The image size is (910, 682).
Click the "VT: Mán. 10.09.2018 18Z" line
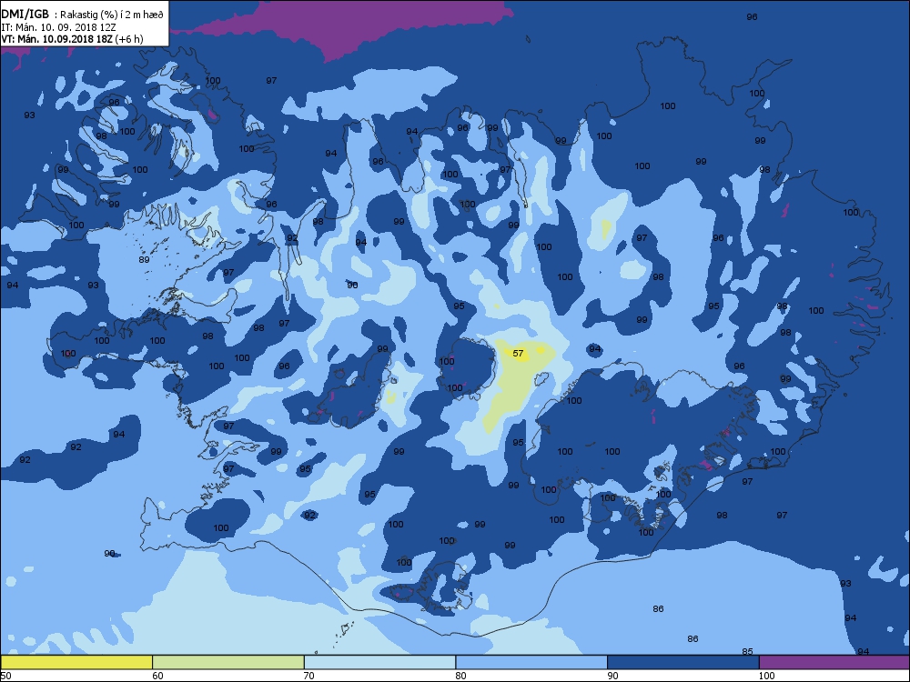tap(56, 39)
